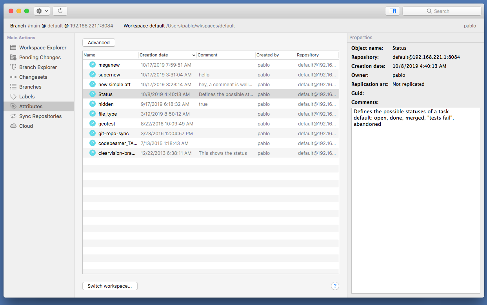Open the Branch Explorer
Image resolution: width=487 pixels, height=305 pixels.
(38, 67)
